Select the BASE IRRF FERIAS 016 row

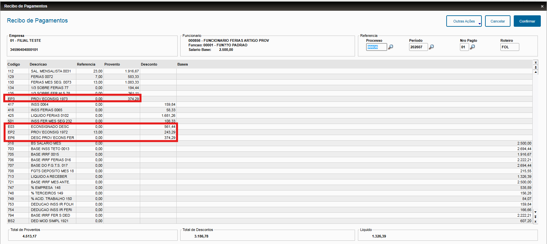[270, 160]
